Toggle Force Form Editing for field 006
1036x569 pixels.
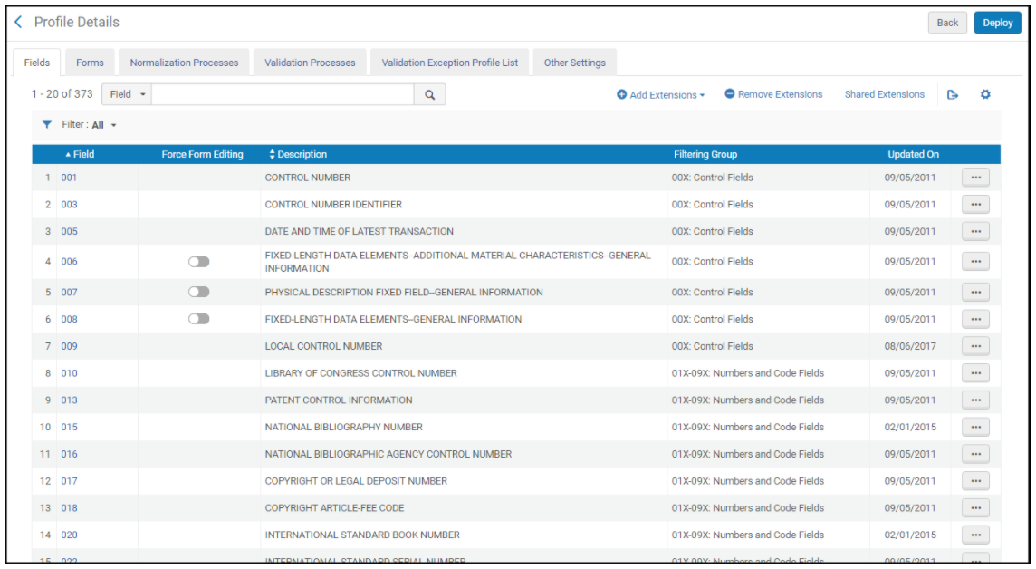point(199,262)
